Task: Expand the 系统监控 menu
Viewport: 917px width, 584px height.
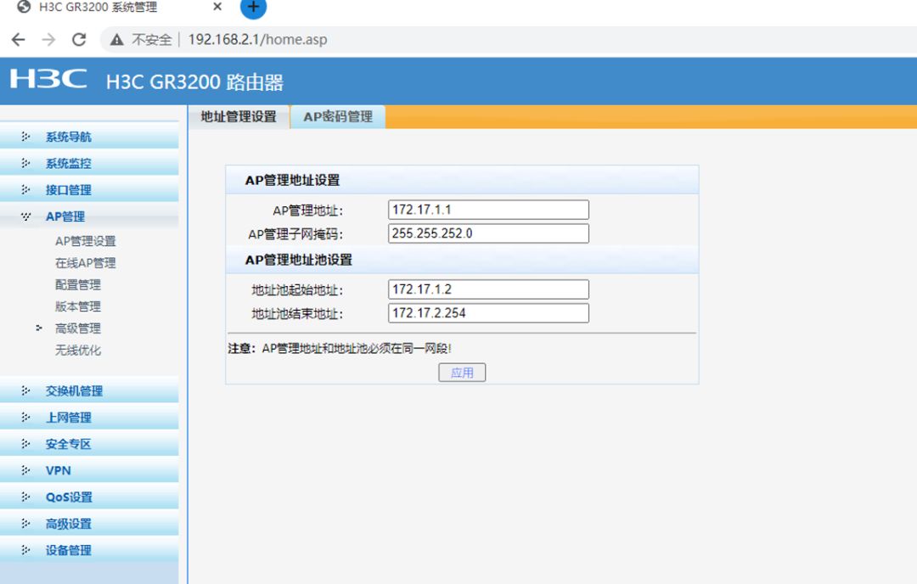Action: coord(89,163)
